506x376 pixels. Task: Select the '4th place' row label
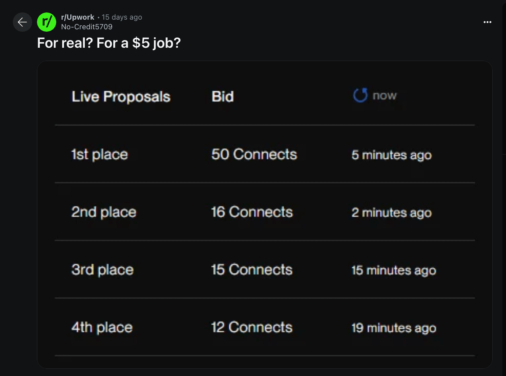(102, 327)
